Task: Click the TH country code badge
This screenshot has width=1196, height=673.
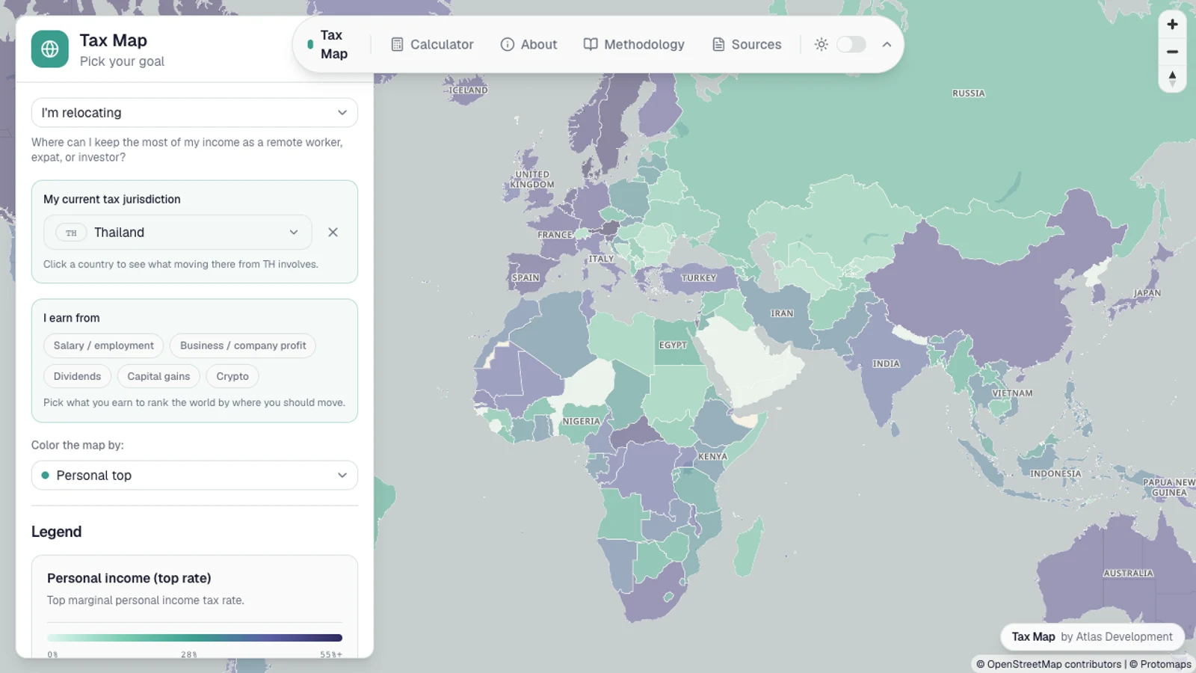Action: coord(71,233)
